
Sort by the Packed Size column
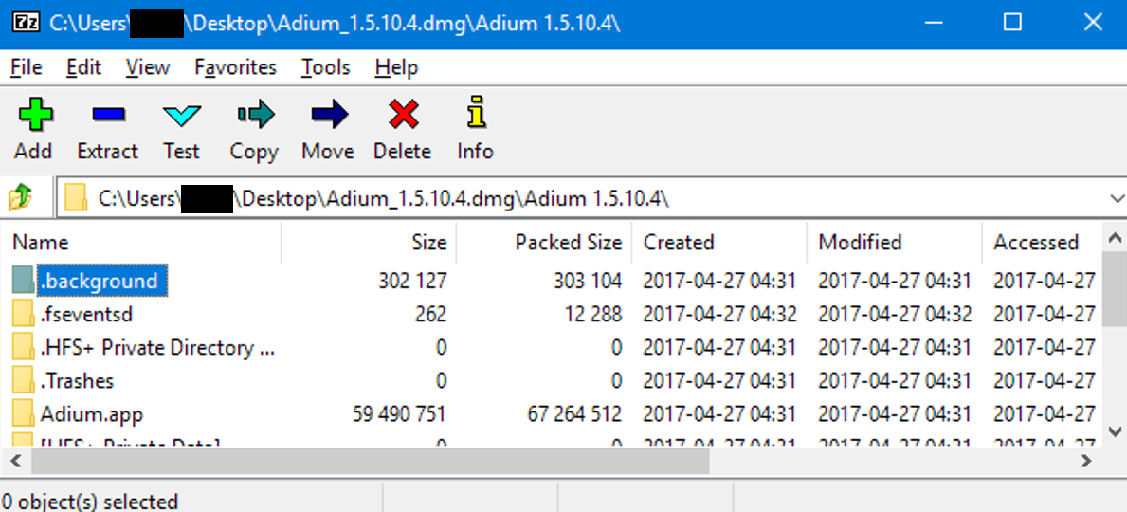click(568, 243)
